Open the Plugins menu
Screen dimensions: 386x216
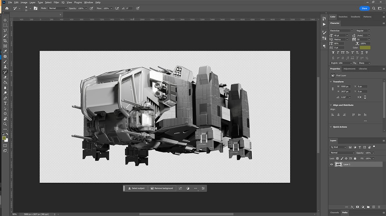78,2
